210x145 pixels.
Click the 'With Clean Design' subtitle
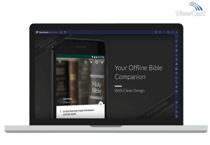[x=129, y=91]
